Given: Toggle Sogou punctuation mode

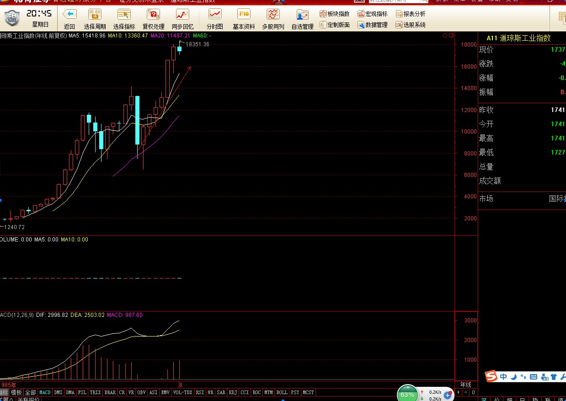Looking at the screenshot, I should 523,377.
